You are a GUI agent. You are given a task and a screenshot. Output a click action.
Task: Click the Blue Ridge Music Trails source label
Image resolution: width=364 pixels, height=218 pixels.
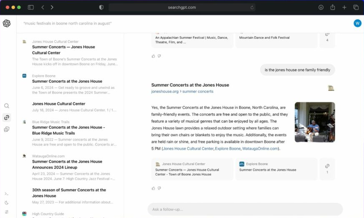[x=51, y=122]
